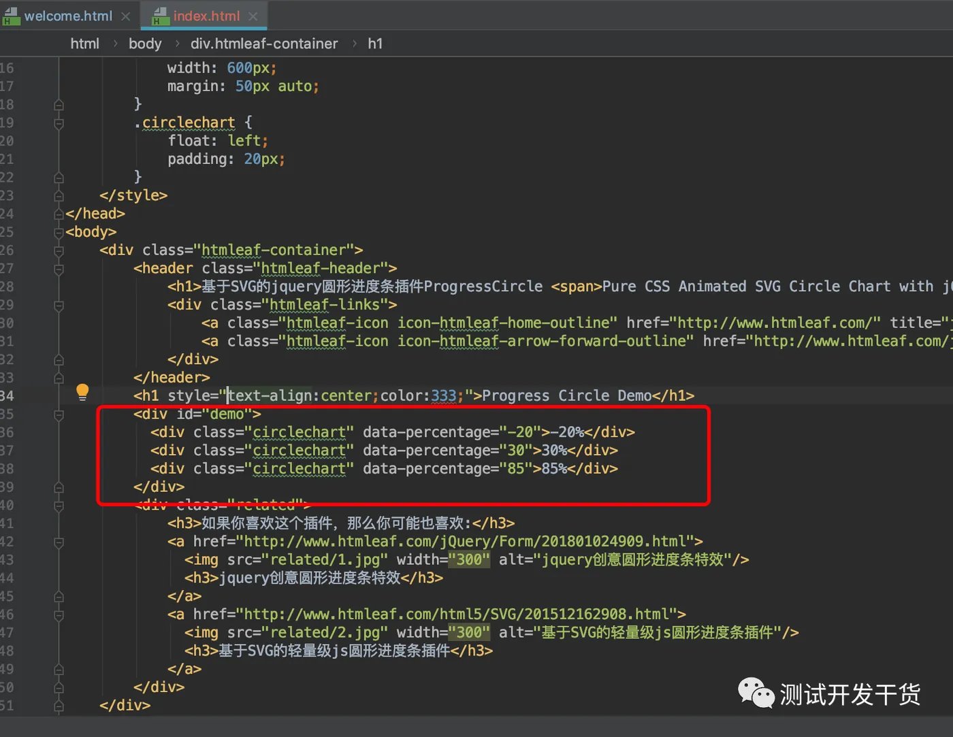
Task: Click the 'Progress Circle Demo' heading text
Action: (x=567, y=395)
